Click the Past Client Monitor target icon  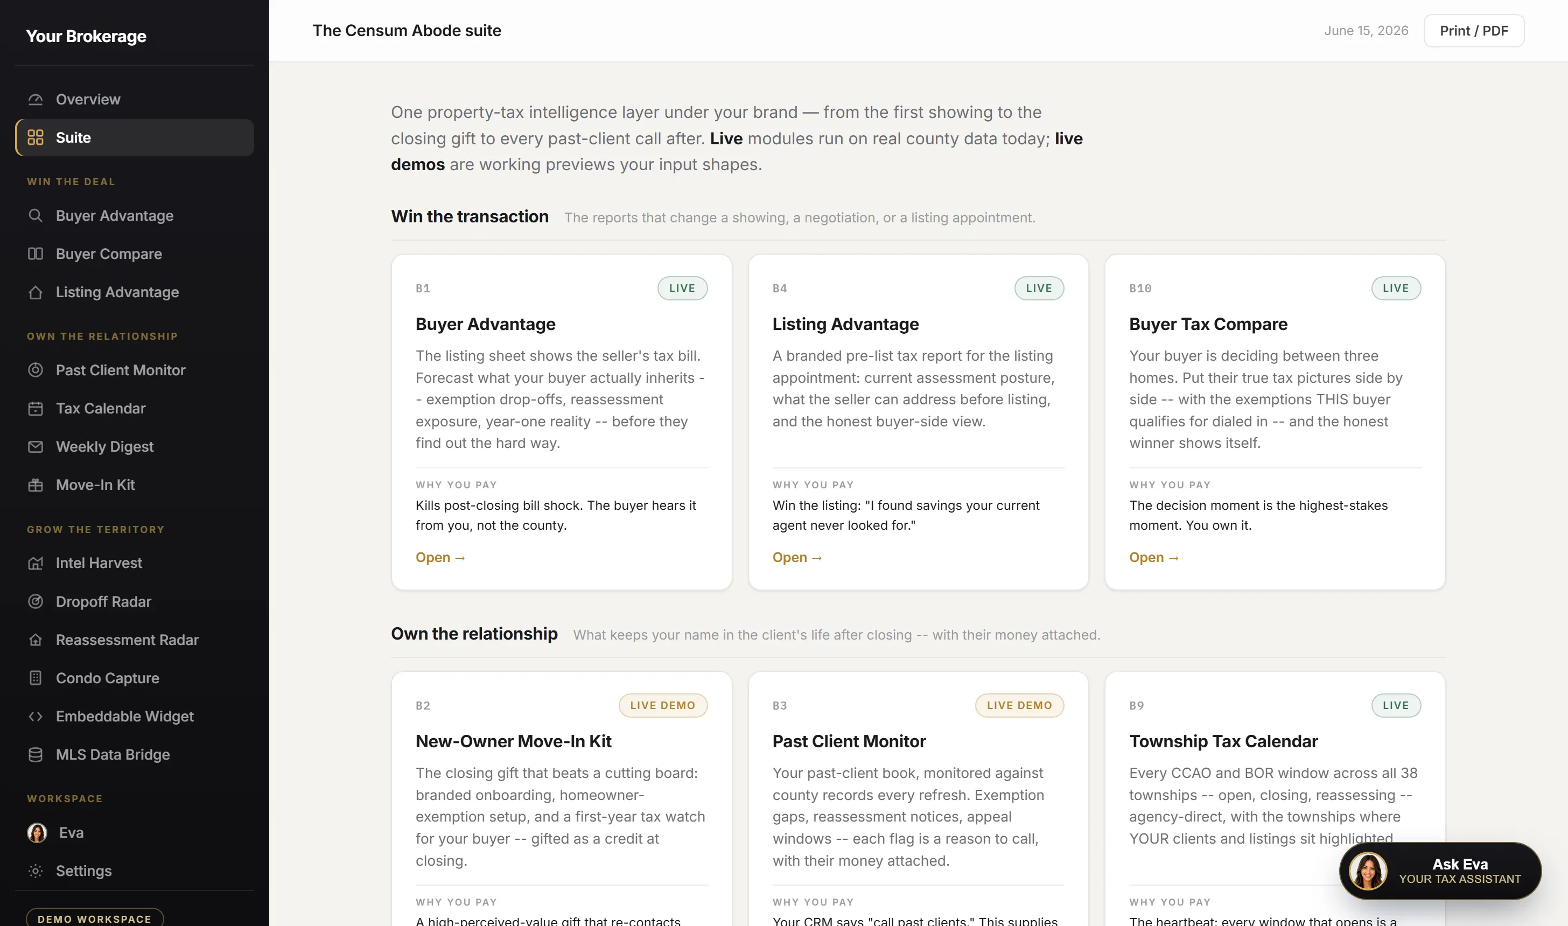point(36,370)
